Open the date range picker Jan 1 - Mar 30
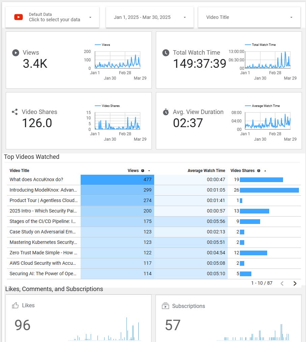Viewport: 306px width, 342px height. 150,17
